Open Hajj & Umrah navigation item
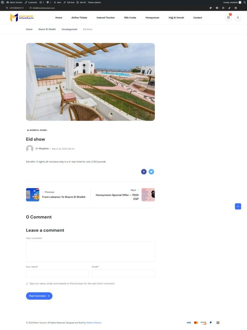 coord(176,18)
